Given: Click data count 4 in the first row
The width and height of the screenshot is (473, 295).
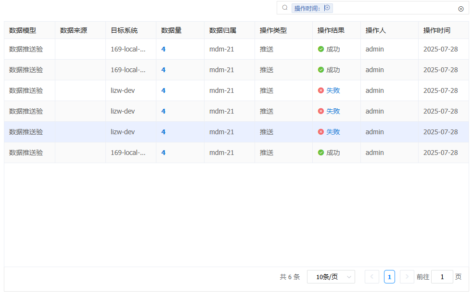Looking at the screenshot, I should pyautogui.click(x=163, y=49).
